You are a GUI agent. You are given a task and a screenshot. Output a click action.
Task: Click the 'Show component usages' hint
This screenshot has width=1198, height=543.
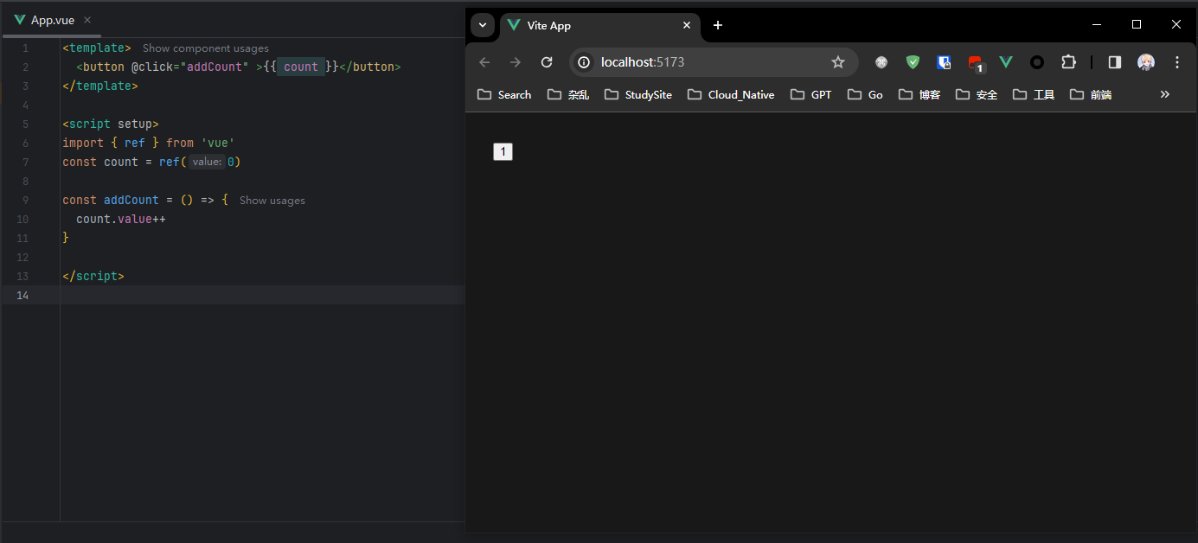pyautogui.click(x=206, y=48)
